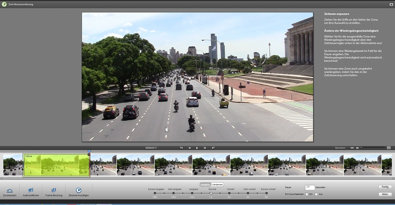
Task: Click the Zurücksetzen reset arrow icon
Action: [x=10, y=190]
